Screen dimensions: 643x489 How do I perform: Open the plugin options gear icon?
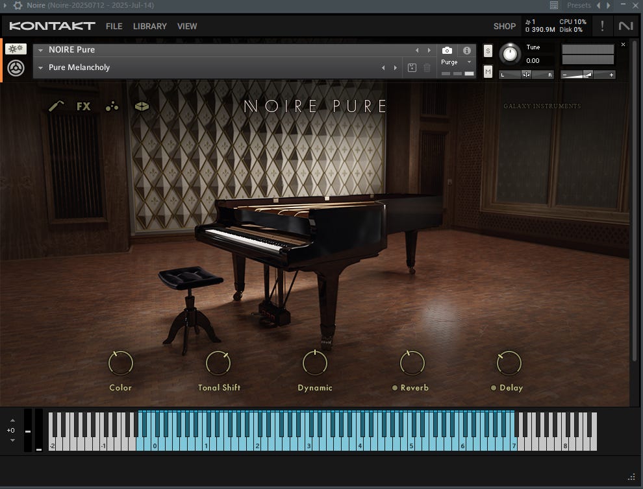18,5
